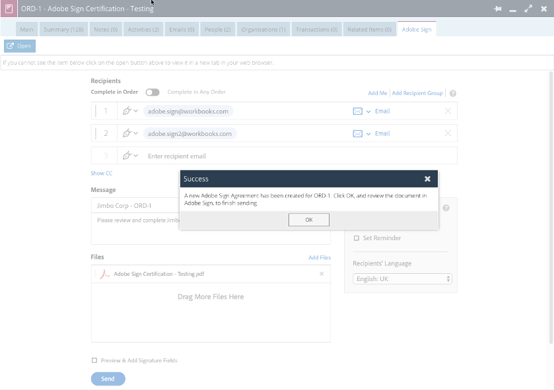The width and height of the screenshot is (554, 390).
Task: Open the Options panel help question mark
Action: coord(446,208)
